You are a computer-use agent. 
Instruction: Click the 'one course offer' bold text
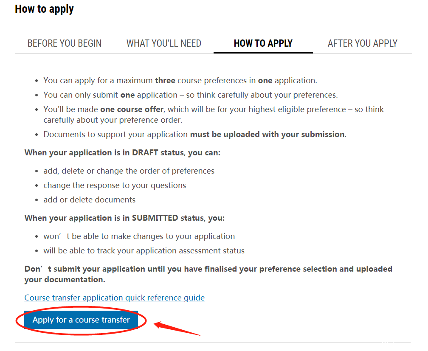pyautogui.click(x=132, y=110)
